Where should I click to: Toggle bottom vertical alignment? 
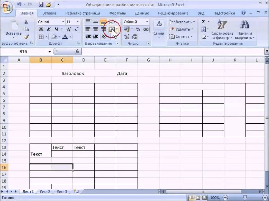[x=103, y=22]
